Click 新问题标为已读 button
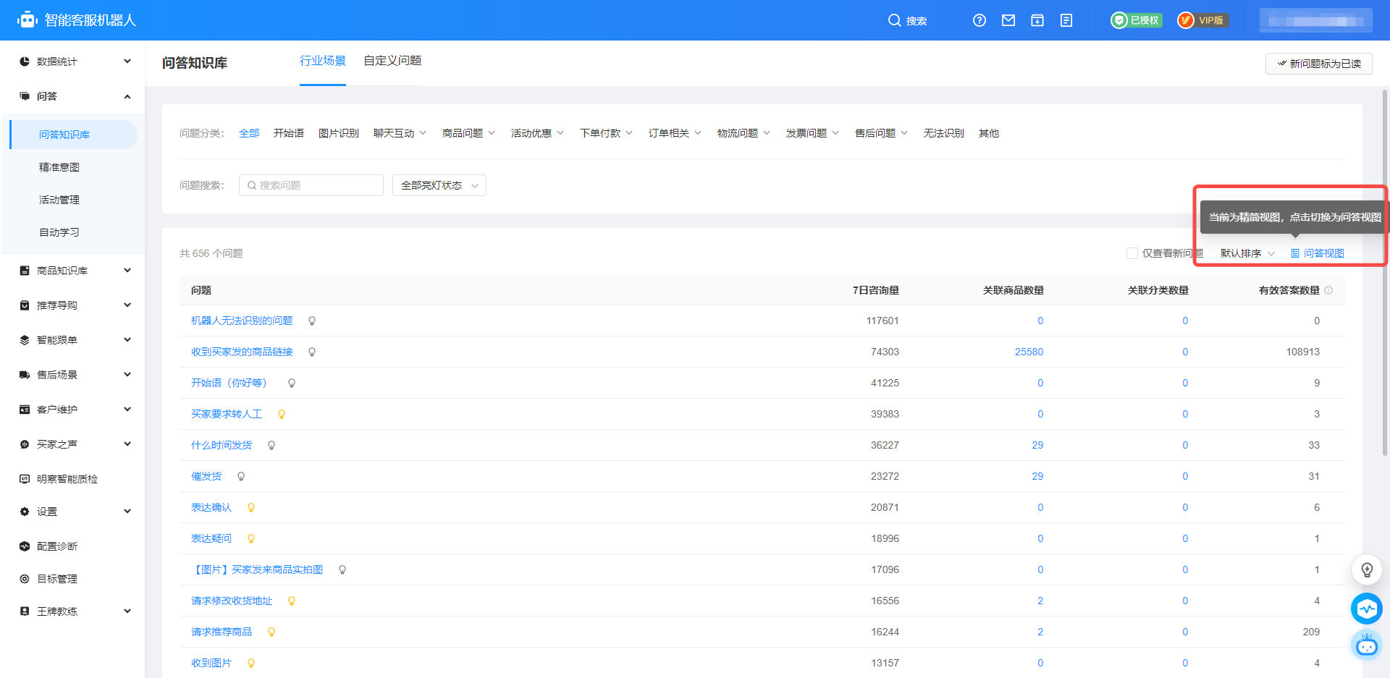Image resolution: width=1390 pixels, height=678 pixels. [x=1319, y=64]
